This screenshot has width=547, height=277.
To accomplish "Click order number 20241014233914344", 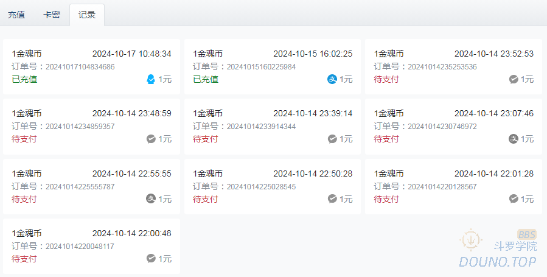I will click(261, 127).
